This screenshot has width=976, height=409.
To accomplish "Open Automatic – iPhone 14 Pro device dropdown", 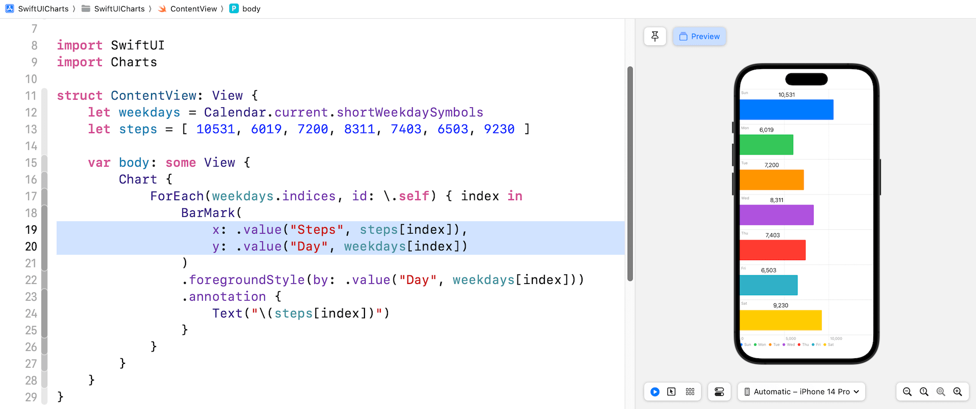I will (801, 392).
